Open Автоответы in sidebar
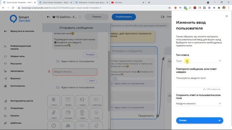This screenshot has height=130, width=232. [17, 71]
